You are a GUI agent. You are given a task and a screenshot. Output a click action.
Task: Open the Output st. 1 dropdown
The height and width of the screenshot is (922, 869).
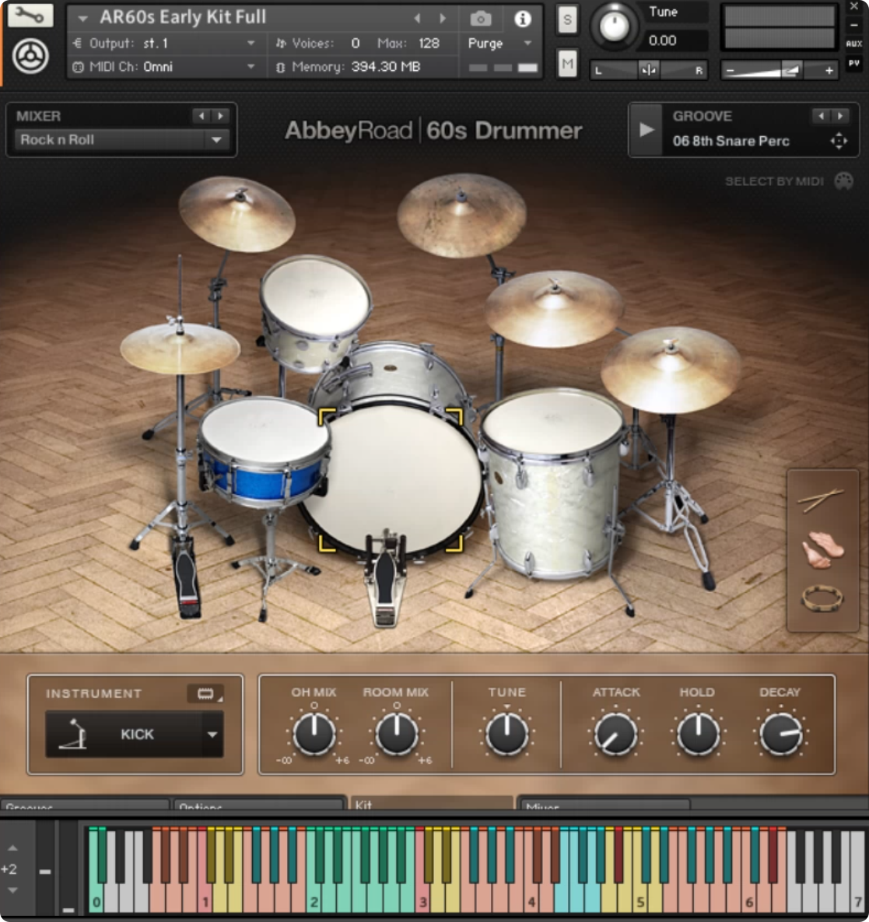[164, 43]
